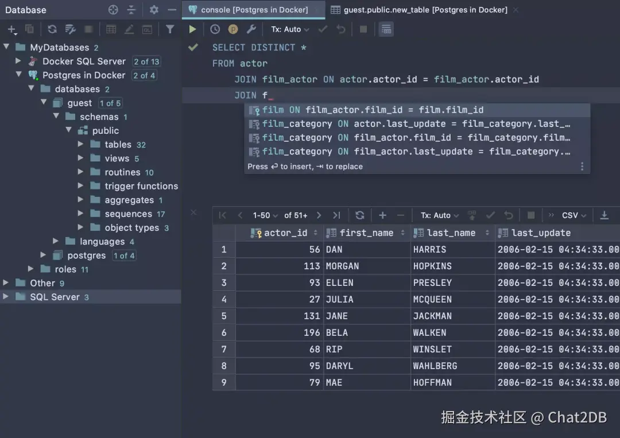
Task: Open the 1-50 page size dropdown
Action: [x=265, y=215]
